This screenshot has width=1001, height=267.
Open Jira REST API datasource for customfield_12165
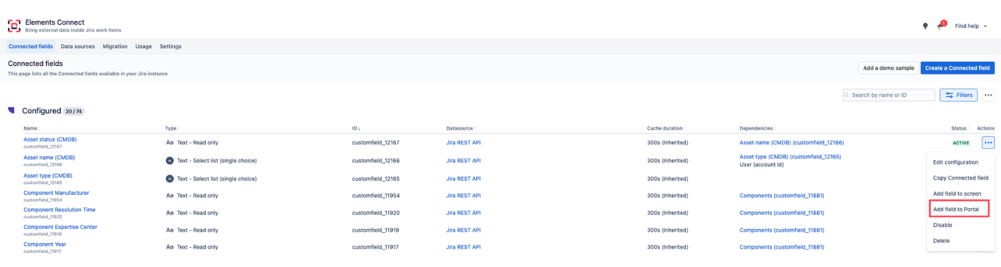tap(464, 178)
